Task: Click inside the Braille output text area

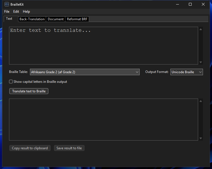Action: tap(103, 119)
